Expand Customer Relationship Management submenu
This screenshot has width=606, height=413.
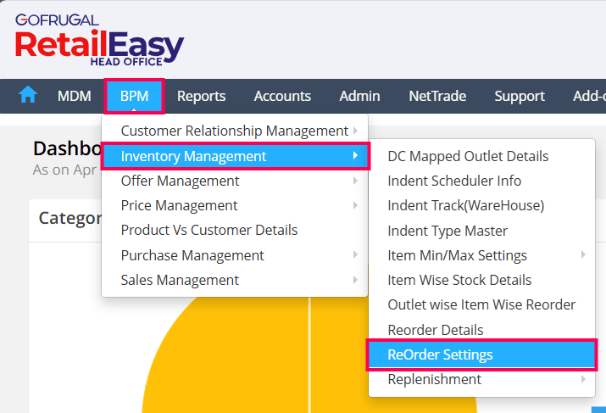(x=235, y=131)
